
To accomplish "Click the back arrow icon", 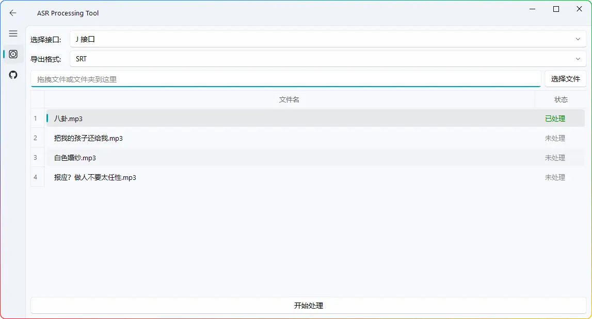I will click(x=13, y=13).
